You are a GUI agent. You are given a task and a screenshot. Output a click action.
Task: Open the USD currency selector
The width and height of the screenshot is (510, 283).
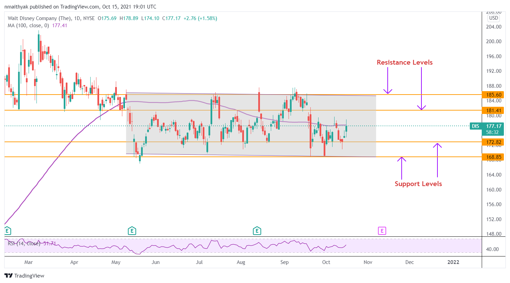[x=493, y=18]
